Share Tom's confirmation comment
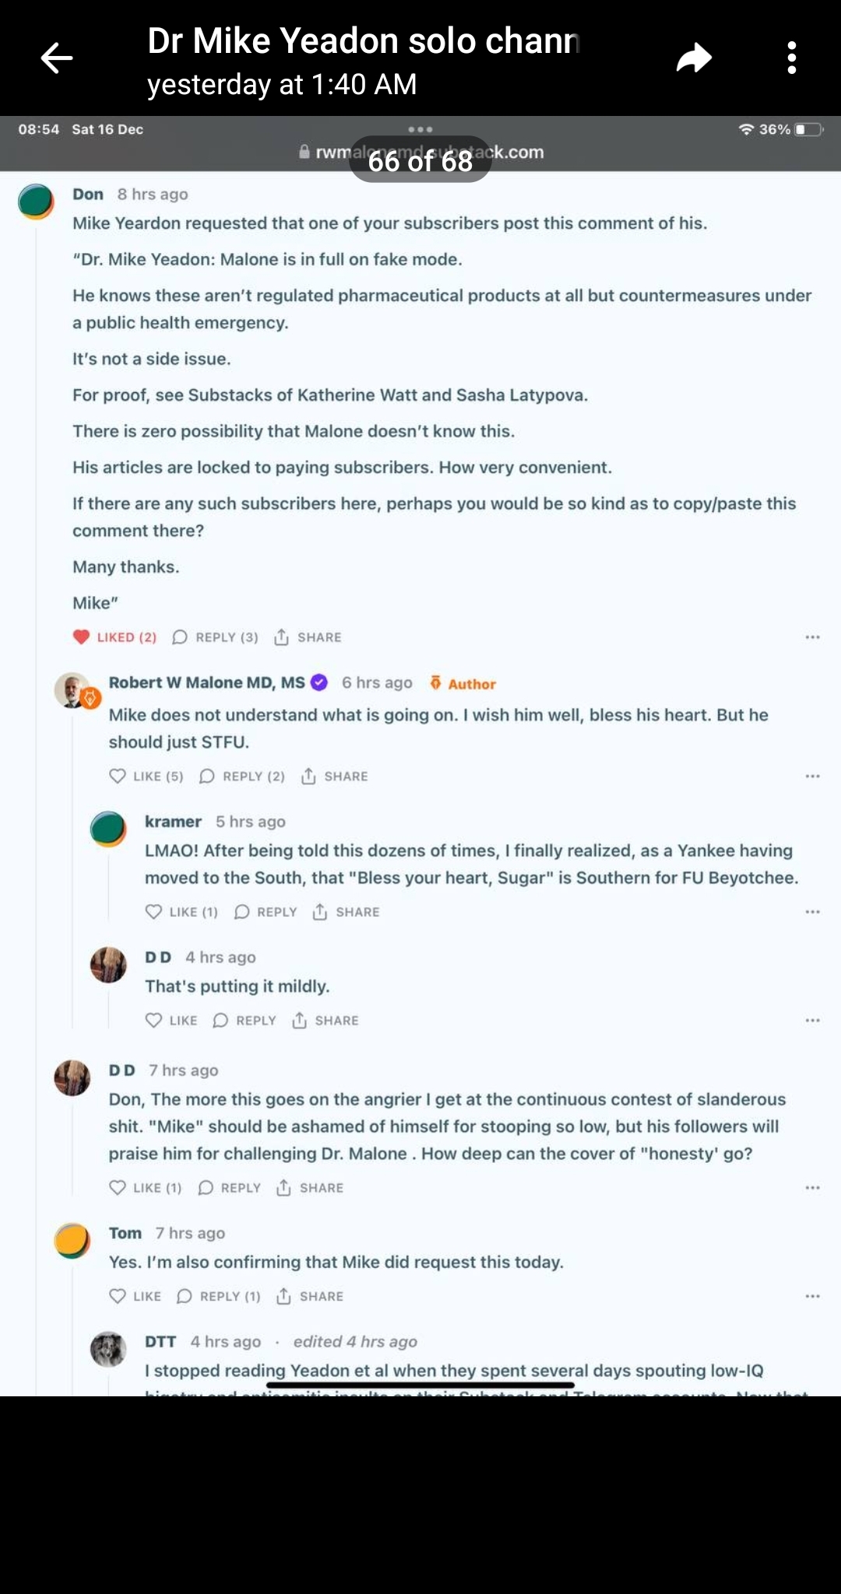 pos(310,1296)
